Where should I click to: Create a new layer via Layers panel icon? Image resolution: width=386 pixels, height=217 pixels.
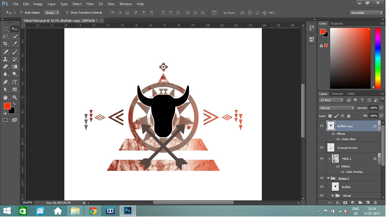(368, 203)
